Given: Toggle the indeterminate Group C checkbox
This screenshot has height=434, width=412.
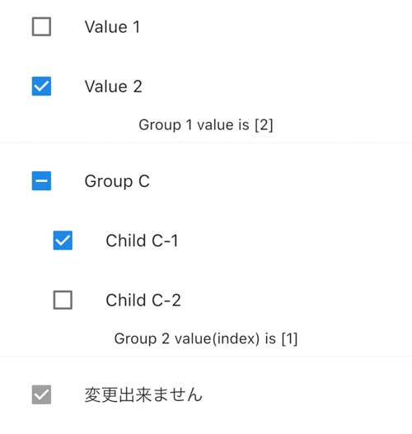Looking at the screenshot, I should [41, 180].
